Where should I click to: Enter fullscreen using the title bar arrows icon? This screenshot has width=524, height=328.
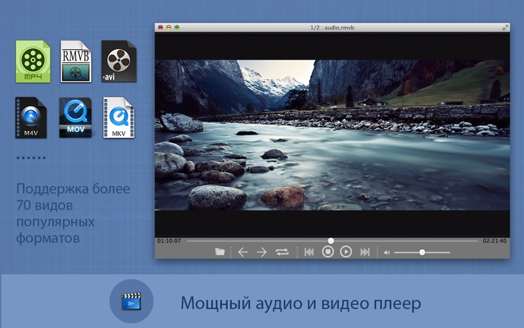[x=505, y=28]
